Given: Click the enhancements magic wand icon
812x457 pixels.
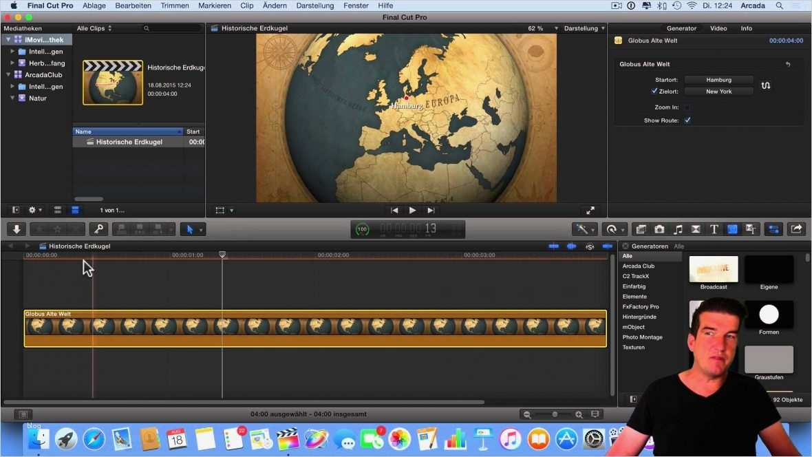Looking at the screenshot, I should click(x=581, y=228).
